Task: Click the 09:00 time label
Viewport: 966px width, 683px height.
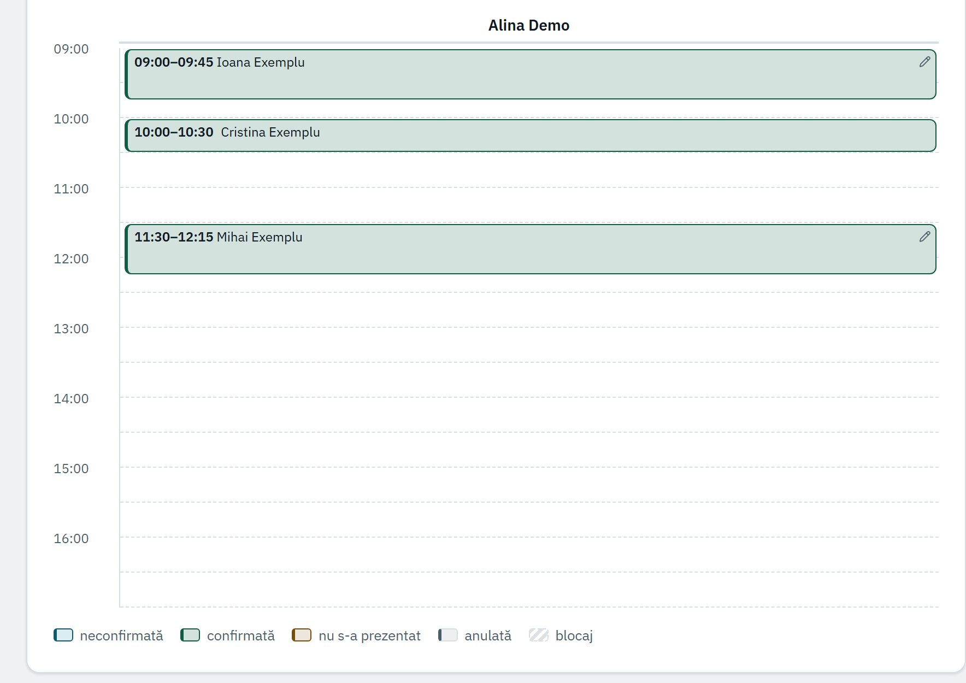Action: [71, 49]
